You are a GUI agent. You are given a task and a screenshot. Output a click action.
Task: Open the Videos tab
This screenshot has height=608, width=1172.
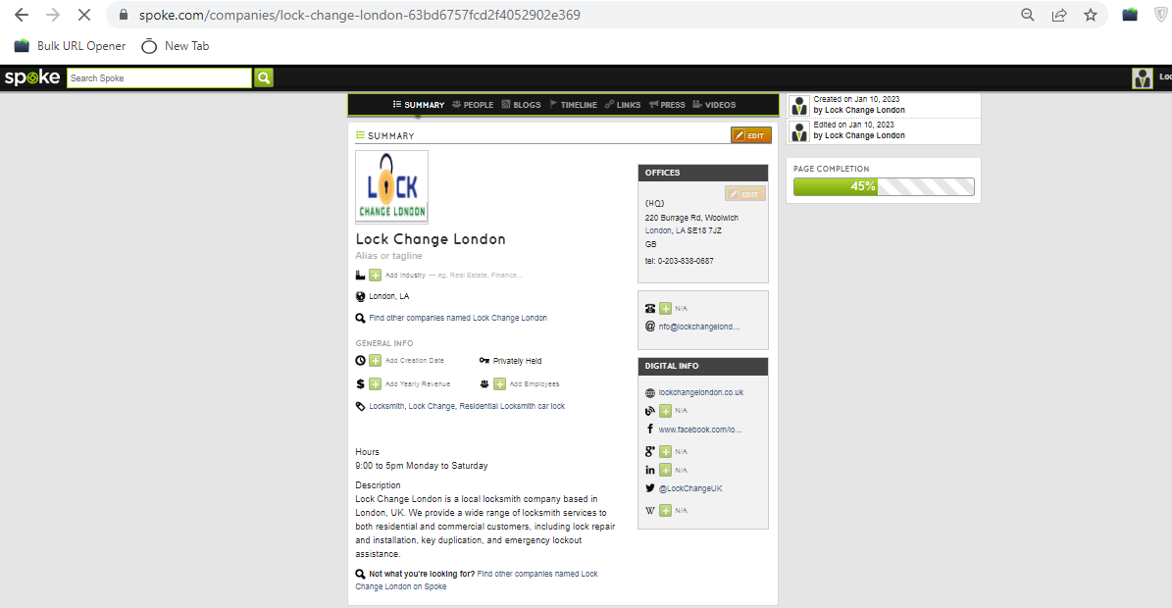(x=714, y=105)
